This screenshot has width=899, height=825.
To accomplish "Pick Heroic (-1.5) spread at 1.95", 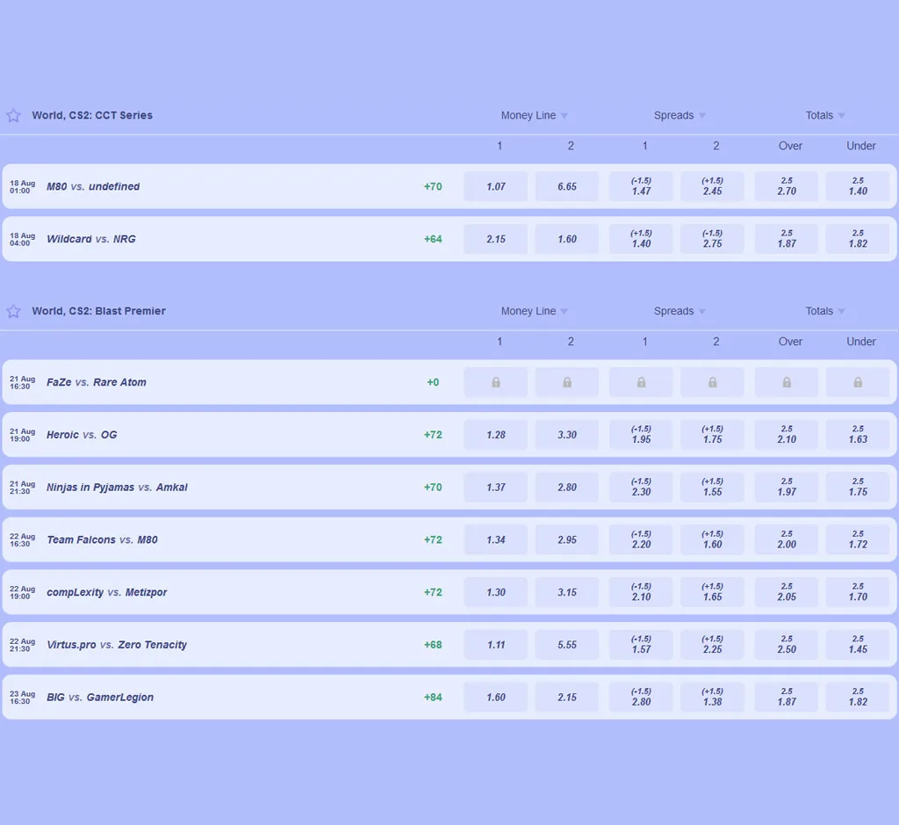I will pos(641,435).
